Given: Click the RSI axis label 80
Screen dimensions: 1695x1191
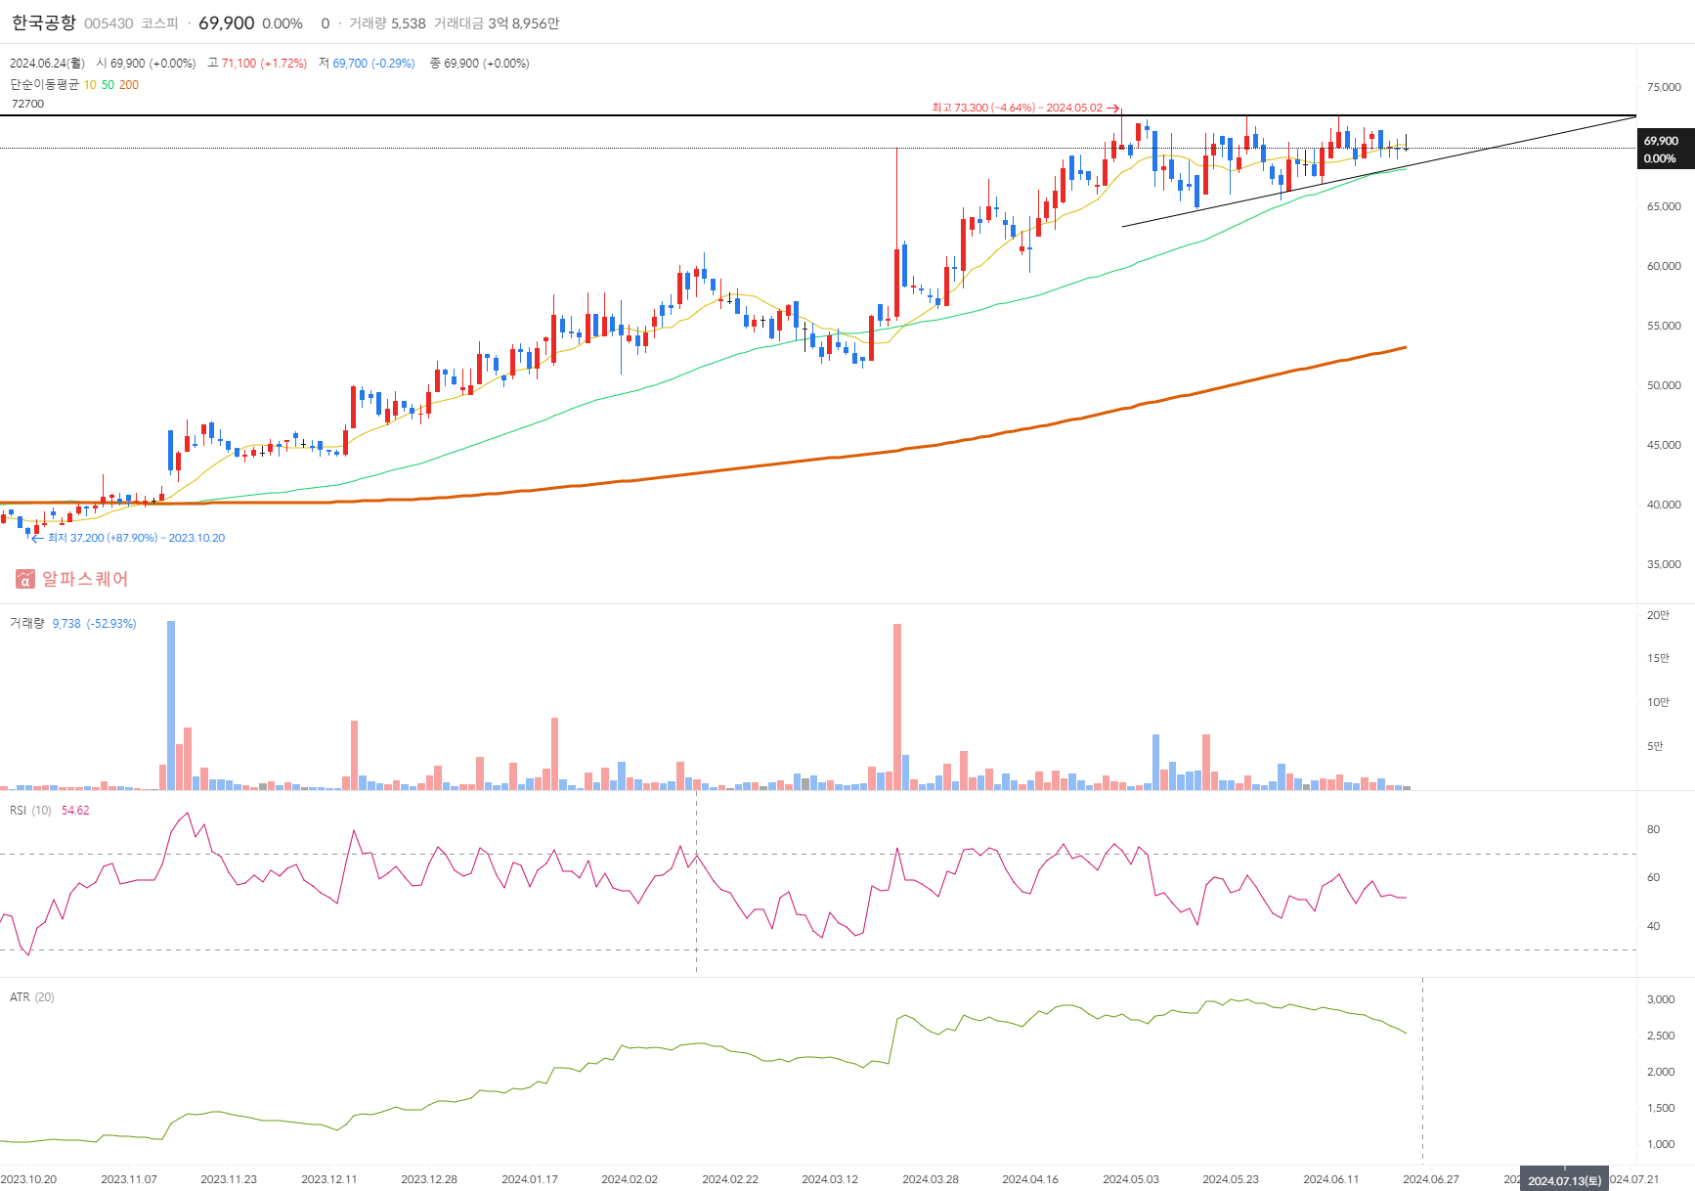Looking at the screenshot, I should coord(1653,829).
